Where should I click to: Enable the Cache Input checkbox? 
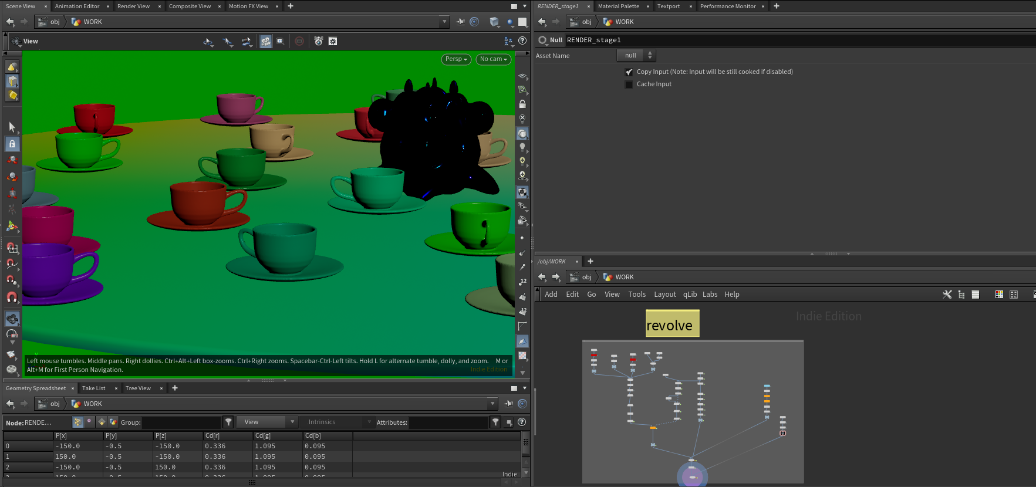629,84
